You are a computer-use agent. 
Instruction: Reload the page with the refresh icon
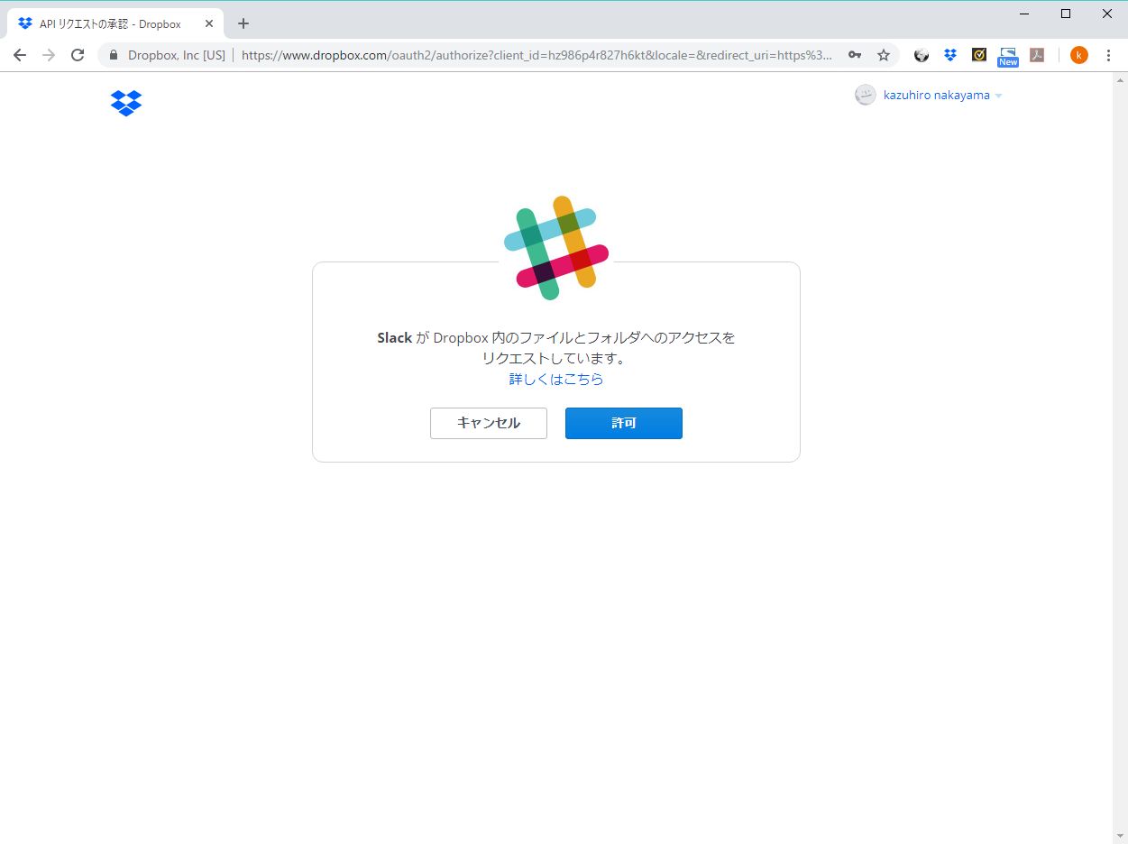click(78, 55)
